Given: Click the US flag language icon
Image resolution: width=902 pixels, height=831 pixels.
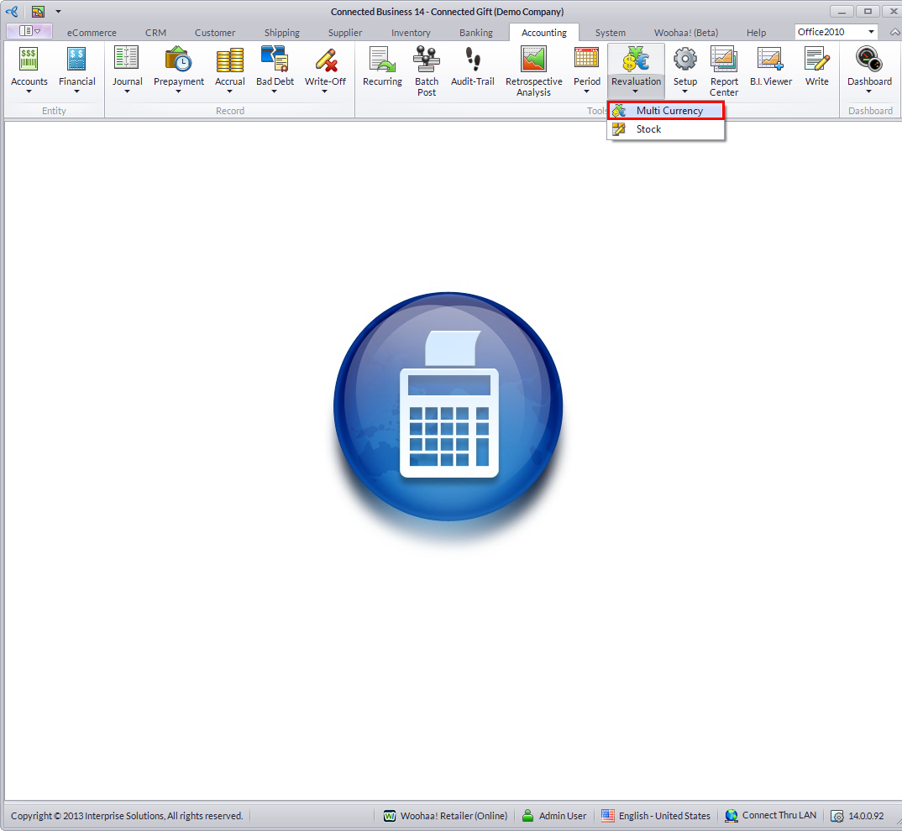Looking at the screenshot, I should point(607,816).
